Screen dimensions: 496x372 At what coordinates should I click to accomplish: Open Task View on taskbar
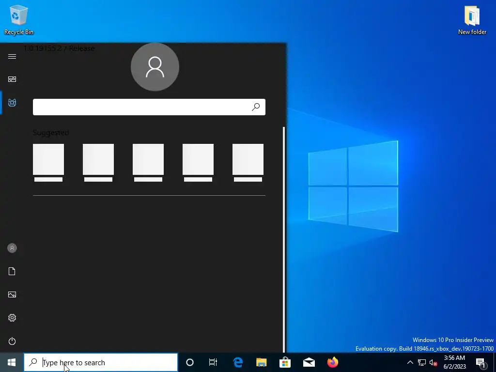point(213,362)
